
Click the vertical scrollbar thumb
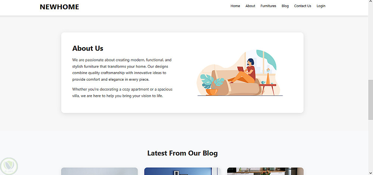(x=371, y=100)
